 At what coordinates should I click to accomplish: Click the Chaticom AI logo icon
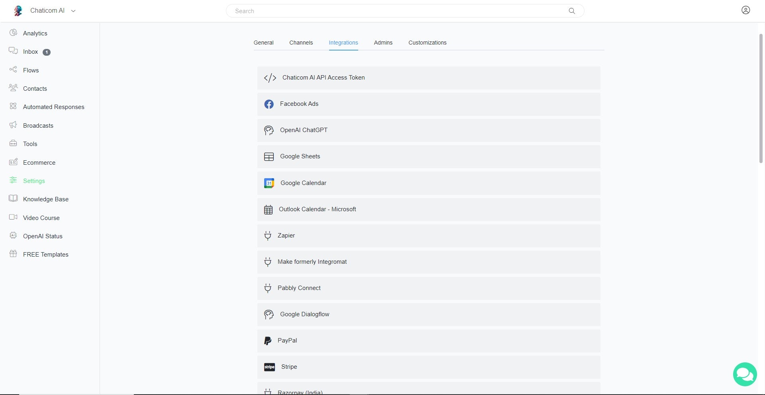pyautogui.click(x=18, y=11)
